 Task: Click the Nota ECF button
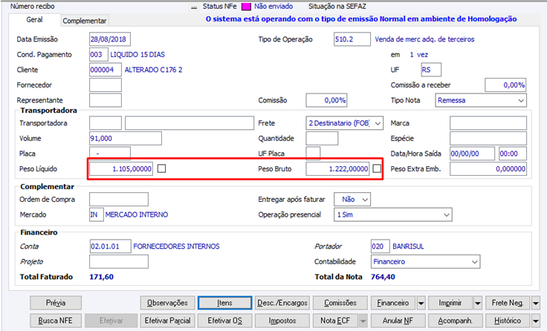point(336,321)
